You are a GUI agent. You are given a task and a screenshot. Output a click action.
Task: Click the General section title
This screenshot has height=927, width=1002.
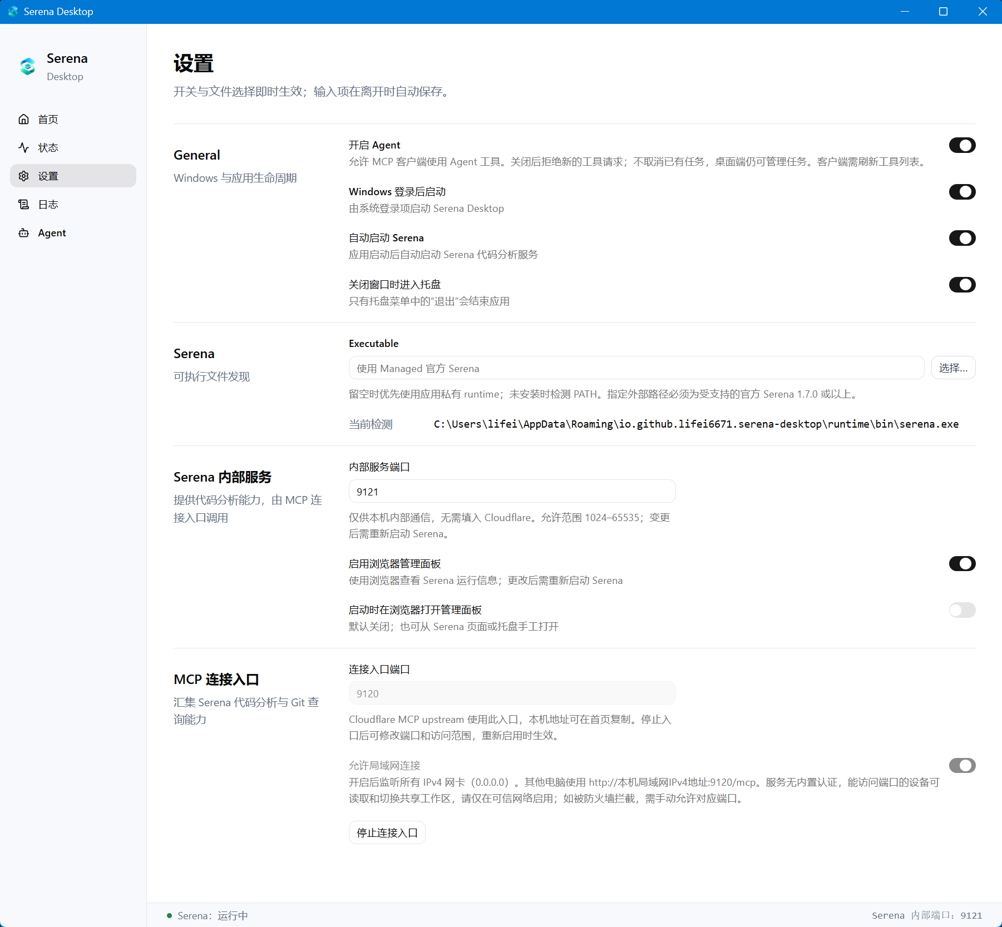point(197,155)
